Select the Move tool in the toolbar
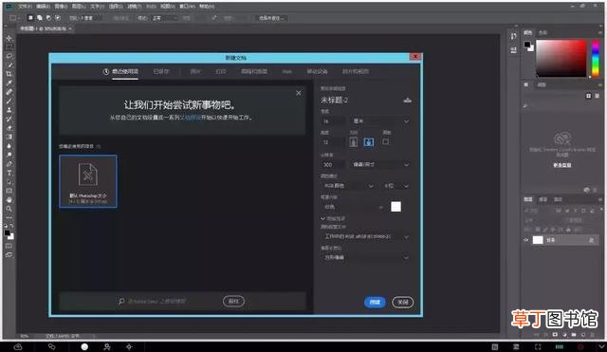Screen dimensions: 607x352 point(9,38)
